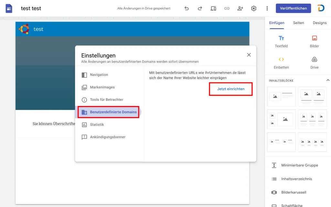Insert a Textfeld element
The image size is (331, 207).
tap(281, 42)
